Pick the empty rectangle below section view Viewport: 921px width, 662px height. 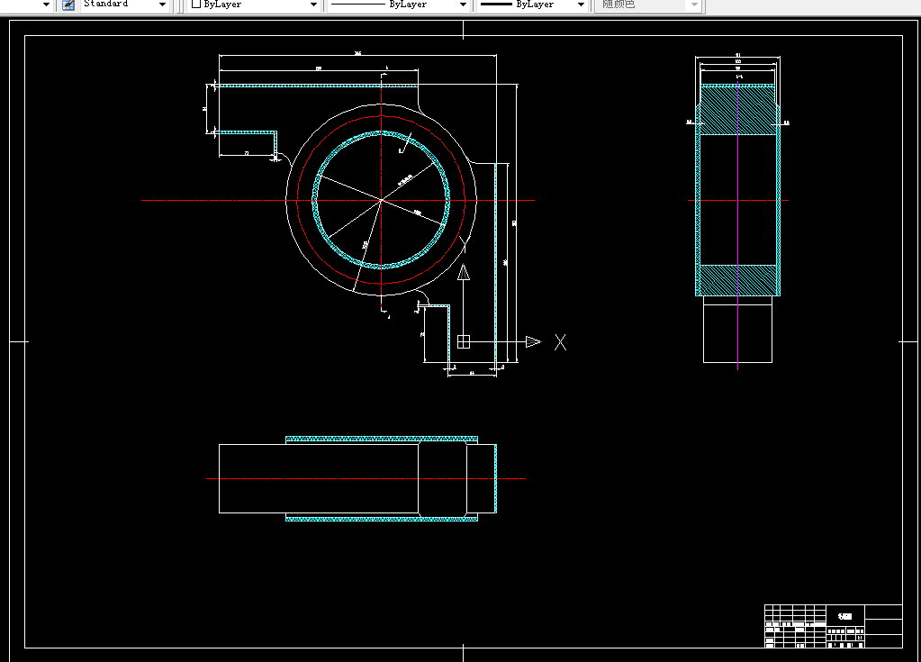pos(737,329)
